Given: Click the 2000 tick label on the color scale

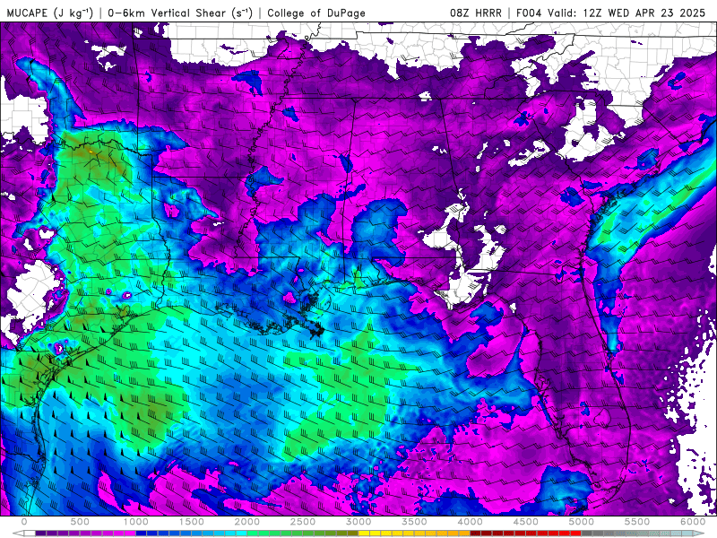Looking at the screenshot, I should 247,522.
